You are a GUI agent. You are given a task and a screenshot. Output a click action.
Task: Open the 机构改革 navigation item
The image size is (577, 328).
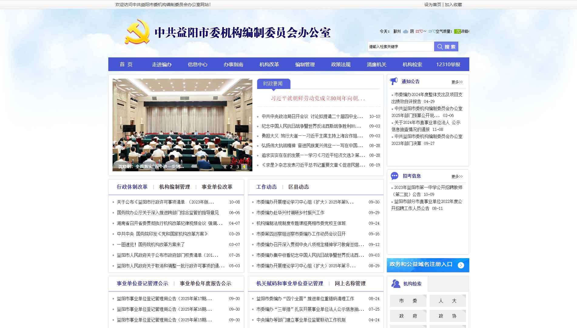pyautogui.click(x=269, y=64)
